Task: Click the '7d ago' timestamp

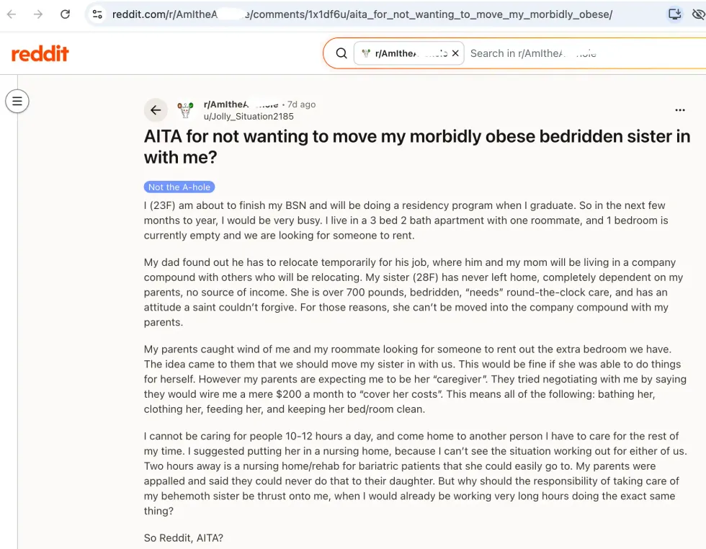Action: [301, 104]
